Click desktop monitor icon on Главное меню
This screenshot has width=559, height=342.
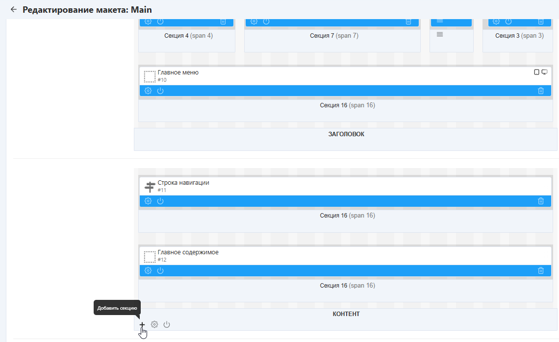pyautogui.click(x=544, y=72)
